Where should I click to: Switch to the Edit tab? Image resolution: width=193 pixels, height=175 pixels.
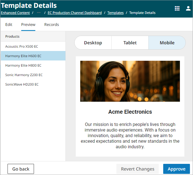coord(9,25)
